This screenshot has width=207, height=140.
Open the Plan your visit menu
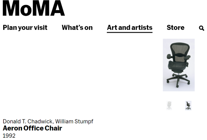pyautogui.click(x=25, y=28)
